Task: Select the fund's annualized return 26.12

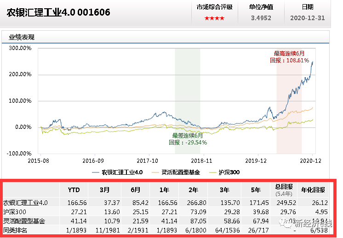Action: click(320, 203)
